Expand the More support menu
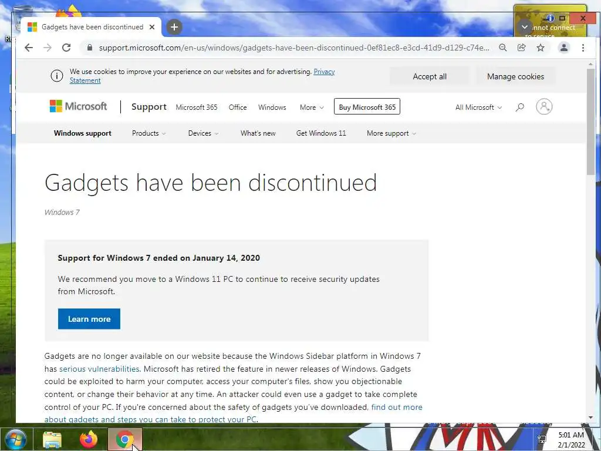 391,133
